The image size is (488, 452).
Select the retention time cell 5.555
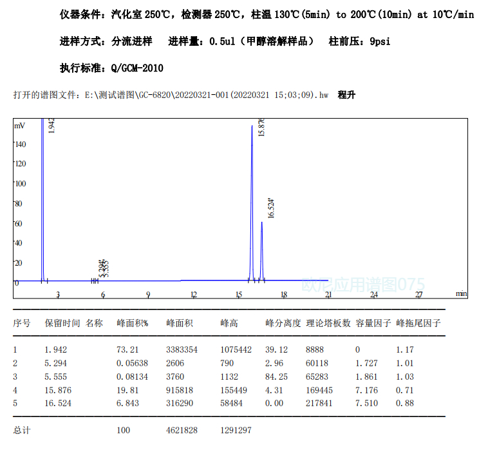click(x=55, y=377)
